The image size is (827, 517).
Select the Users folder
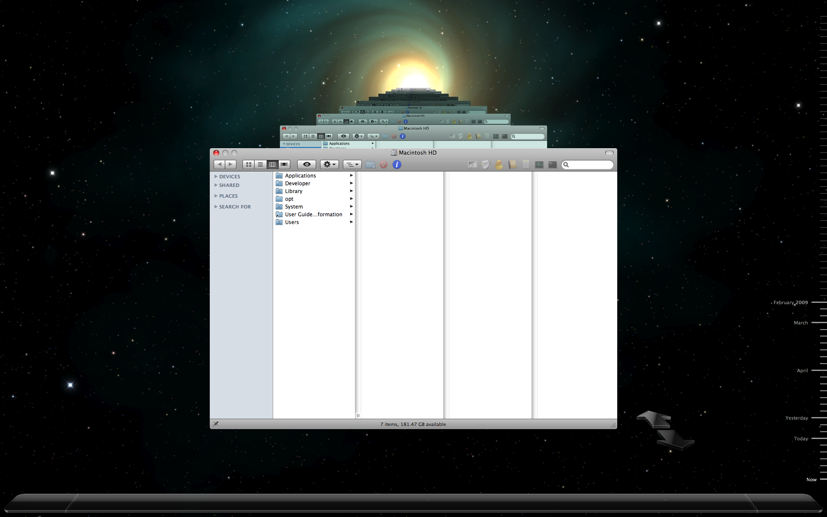pyautogui.click(x=292, y=222)
